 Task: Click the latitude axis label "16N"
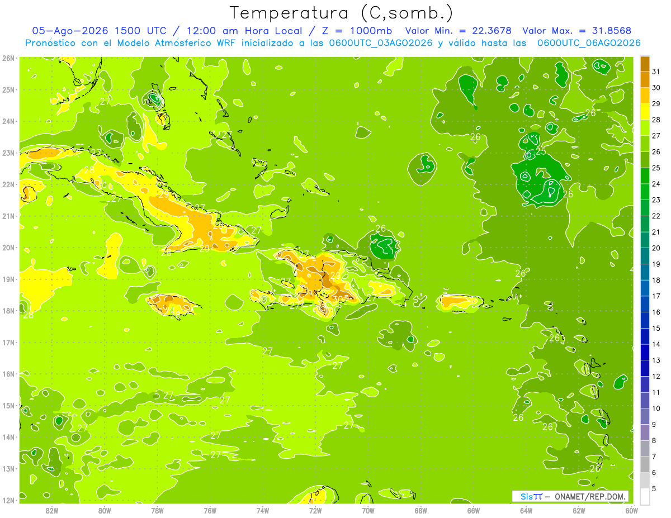click(8, 374)
